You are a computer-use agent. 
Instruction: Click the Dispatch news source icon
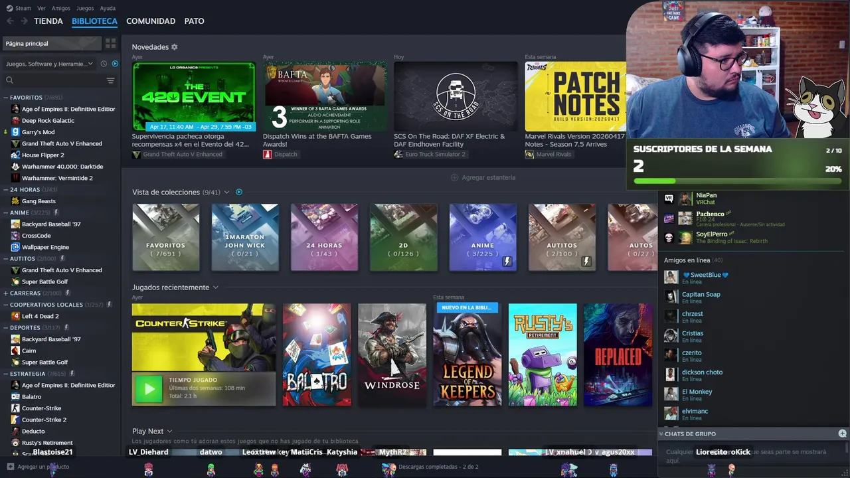268,154
